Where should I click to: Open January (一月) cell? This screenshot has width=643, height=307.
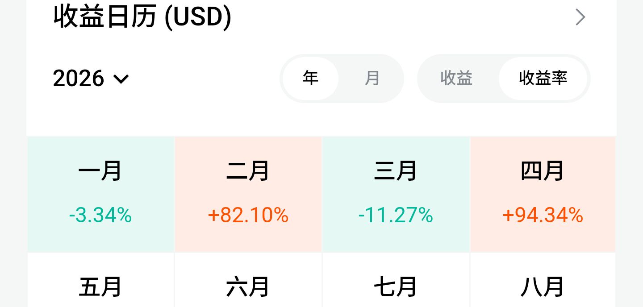100,171
